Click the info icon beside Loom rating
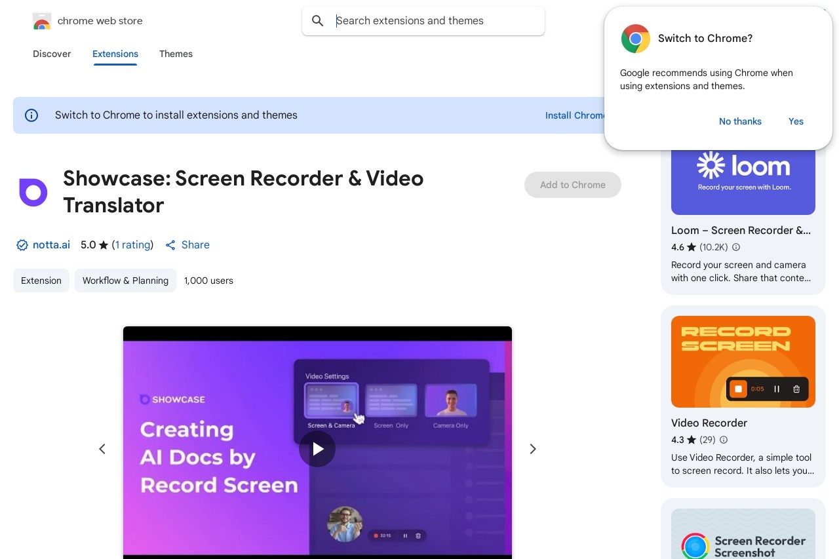 click(736, 247)
